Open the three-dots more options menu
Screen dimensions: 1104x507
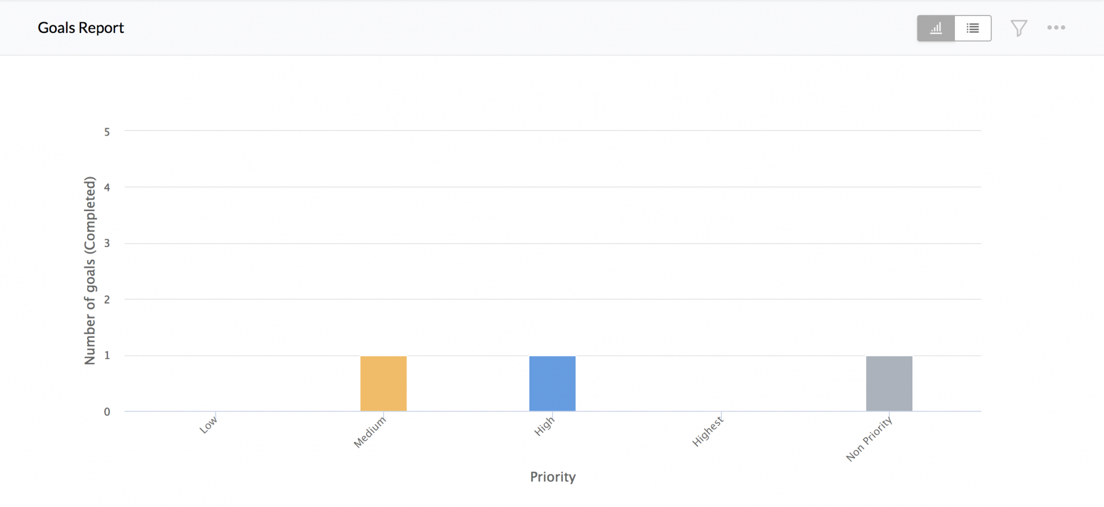(1056, 28)
